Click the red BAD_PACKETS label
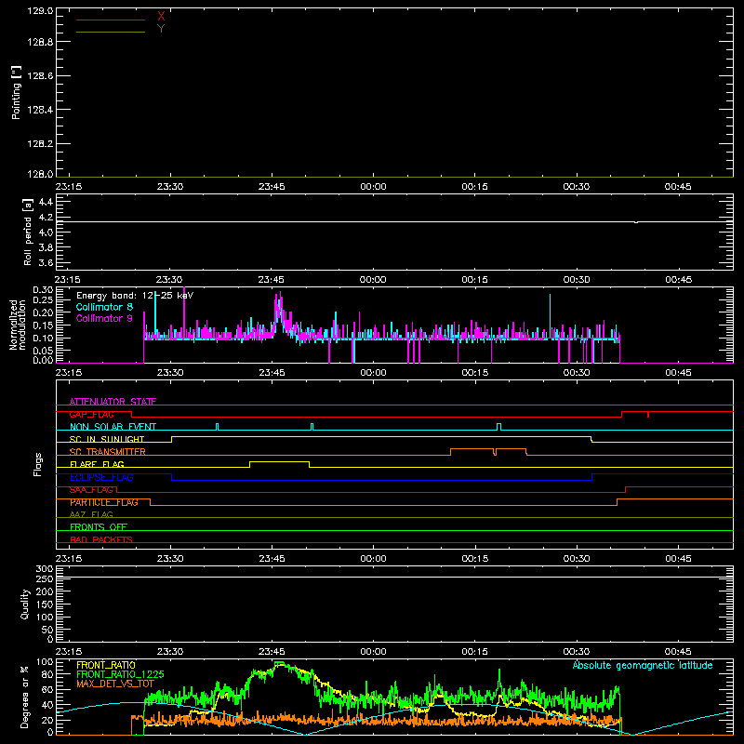This screenshot has height=744, width=744. coord(101,539)
